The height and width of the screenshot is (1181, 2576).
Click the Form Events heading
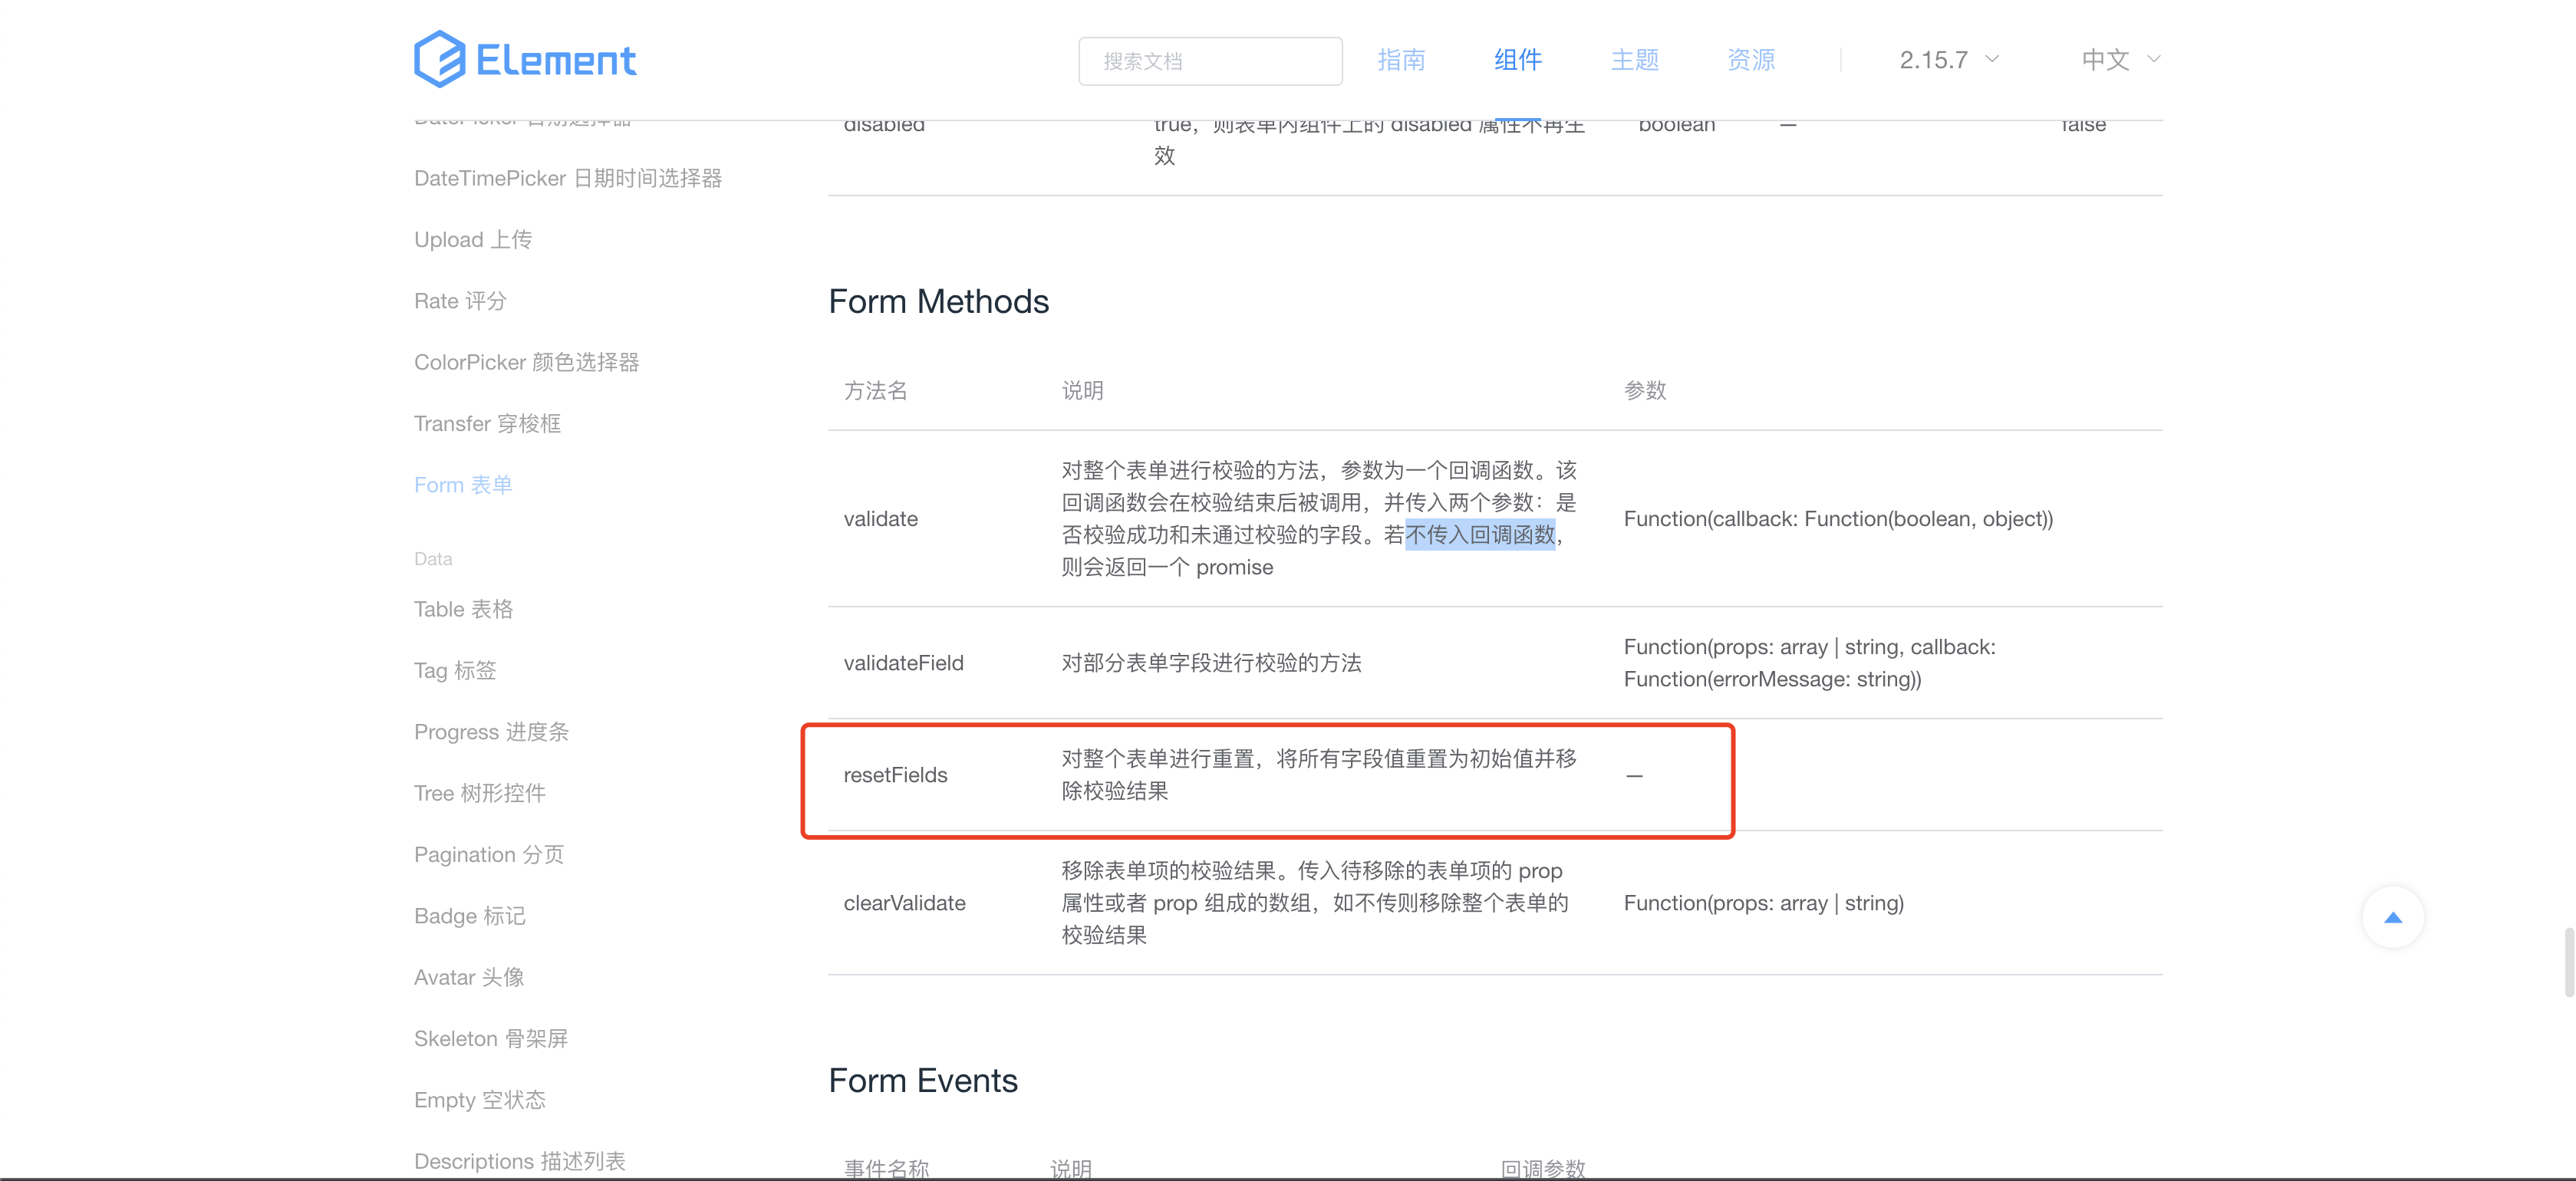923,1080
